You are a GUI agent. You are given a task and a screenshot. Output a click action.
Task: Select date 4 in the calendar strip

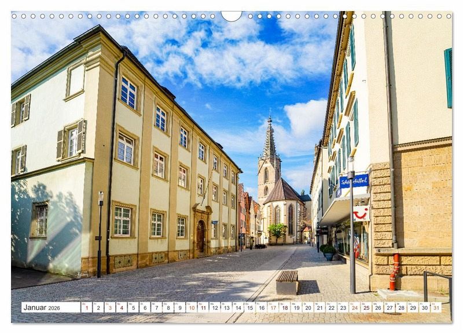(x=122, y=307)
